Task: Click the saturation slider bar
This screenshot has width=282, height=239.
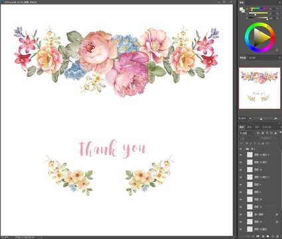Action: (259, 13)
